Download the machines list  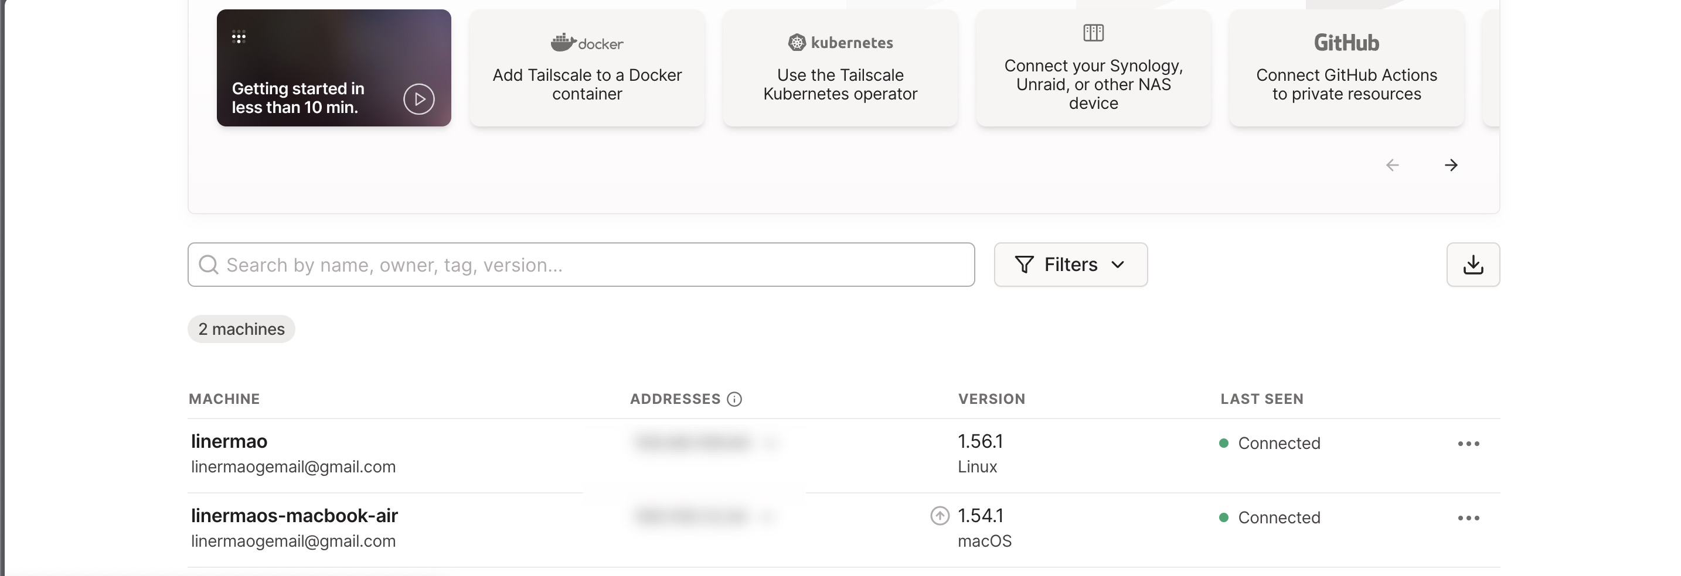[1473, 265]
